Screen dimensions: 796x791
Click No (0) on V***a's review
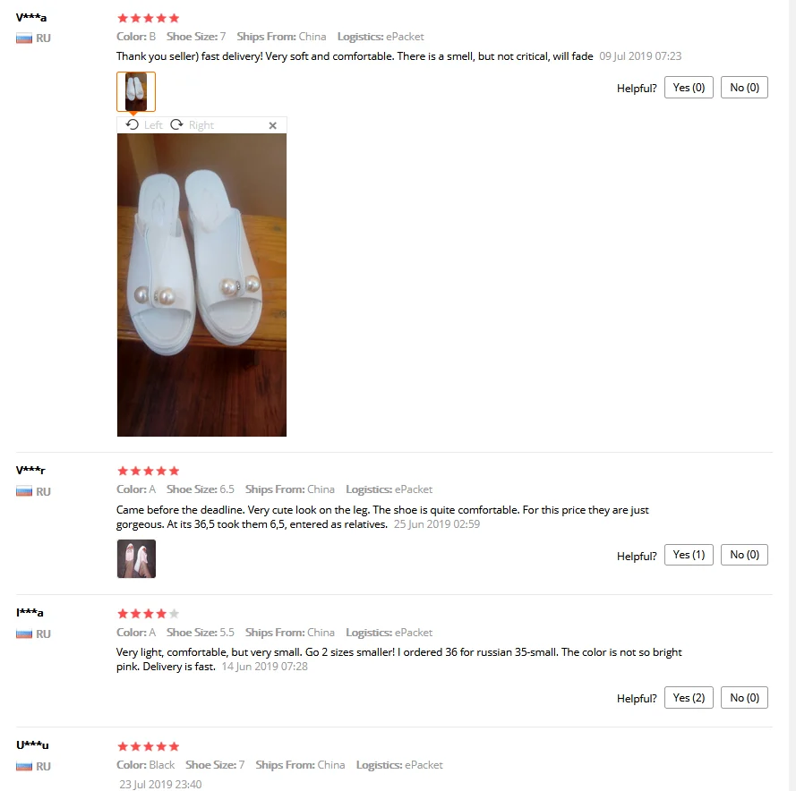coord(744,88)
